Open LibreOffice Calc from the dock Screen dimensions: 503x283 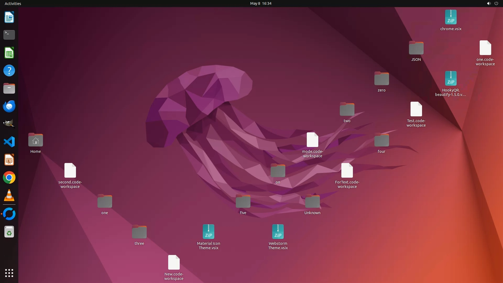(9, 53)
